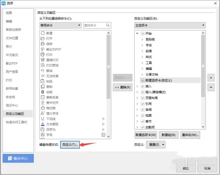This screenshot has height=175, width=220.
Task: Click the 加粗 bold B icon
Action: [43, 92]
